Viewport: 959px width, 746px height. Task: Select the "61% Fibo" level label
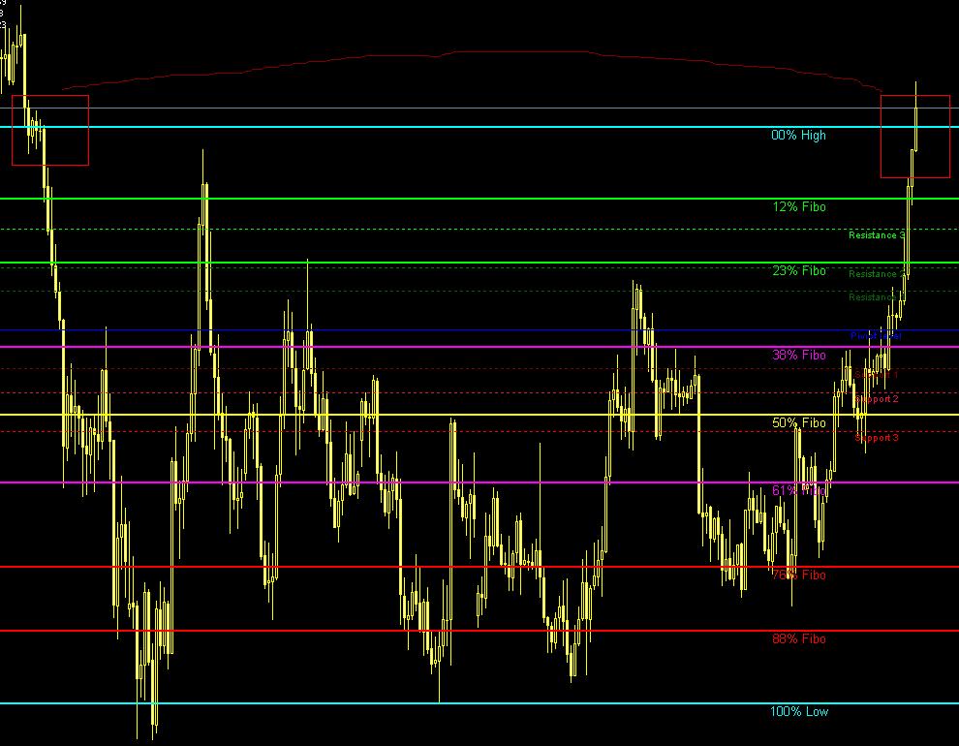[798, 491]
